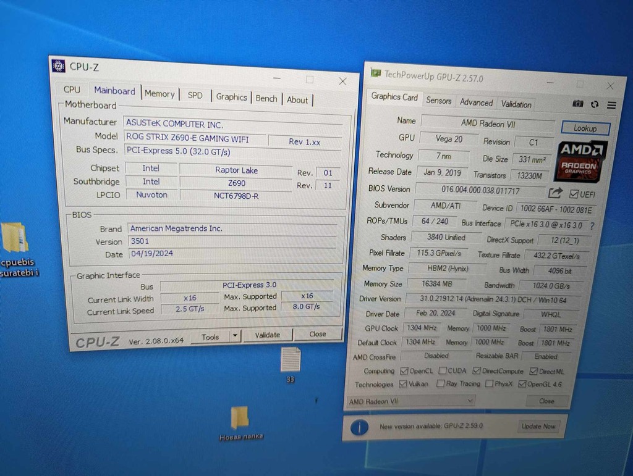Click the GPU-Z title bar app icon
Viewport: 633px width, 476px height.
pyautogui.click(x=376, y=73)
